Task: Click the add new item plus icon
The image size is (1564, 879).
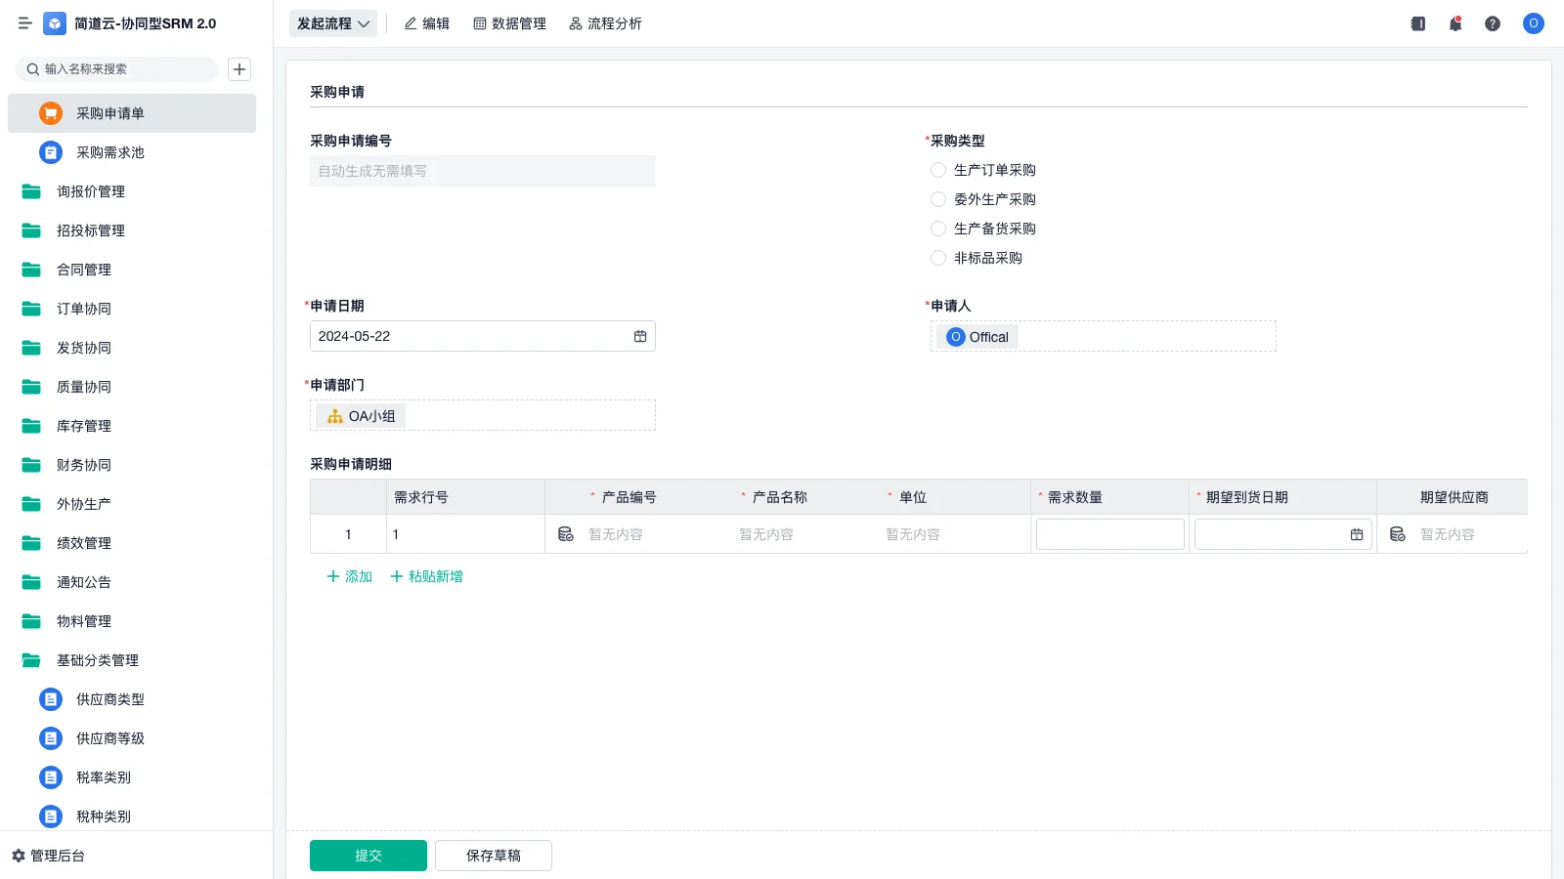Action: pos(239,69)
